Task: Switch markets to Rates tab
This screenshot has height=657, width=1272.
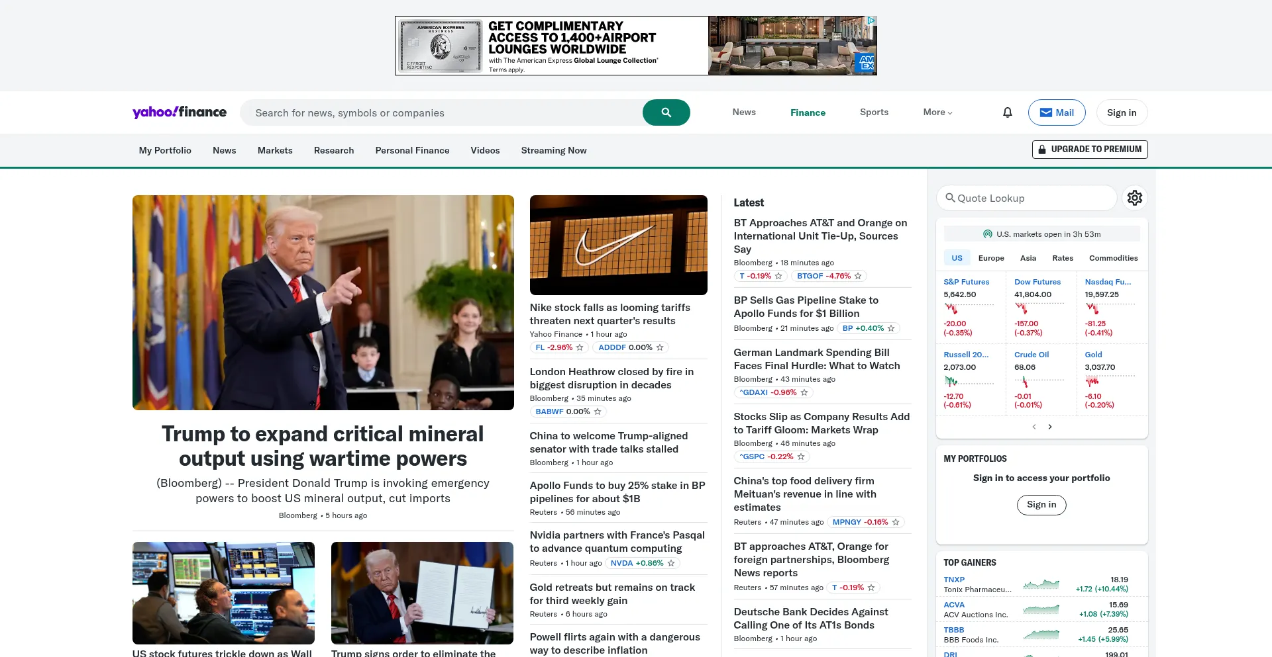Action: tap(1063, 258)
